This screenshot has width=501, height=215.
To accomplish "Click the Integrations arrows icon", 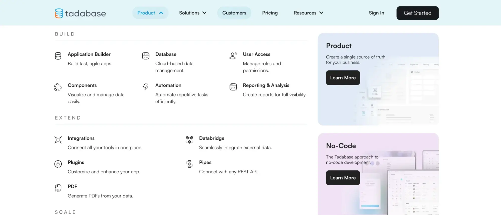I will pyautogui.click(x=58, y=140).
